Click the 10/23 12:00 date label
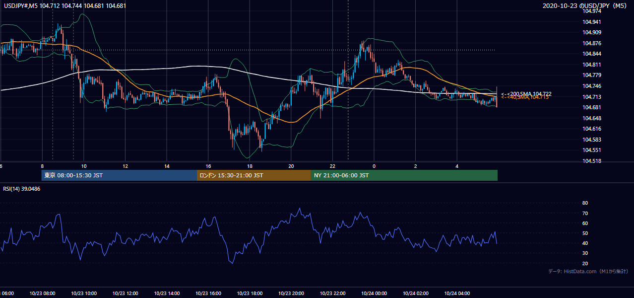The height and width of the screenshot is (298, 634). 126,294
